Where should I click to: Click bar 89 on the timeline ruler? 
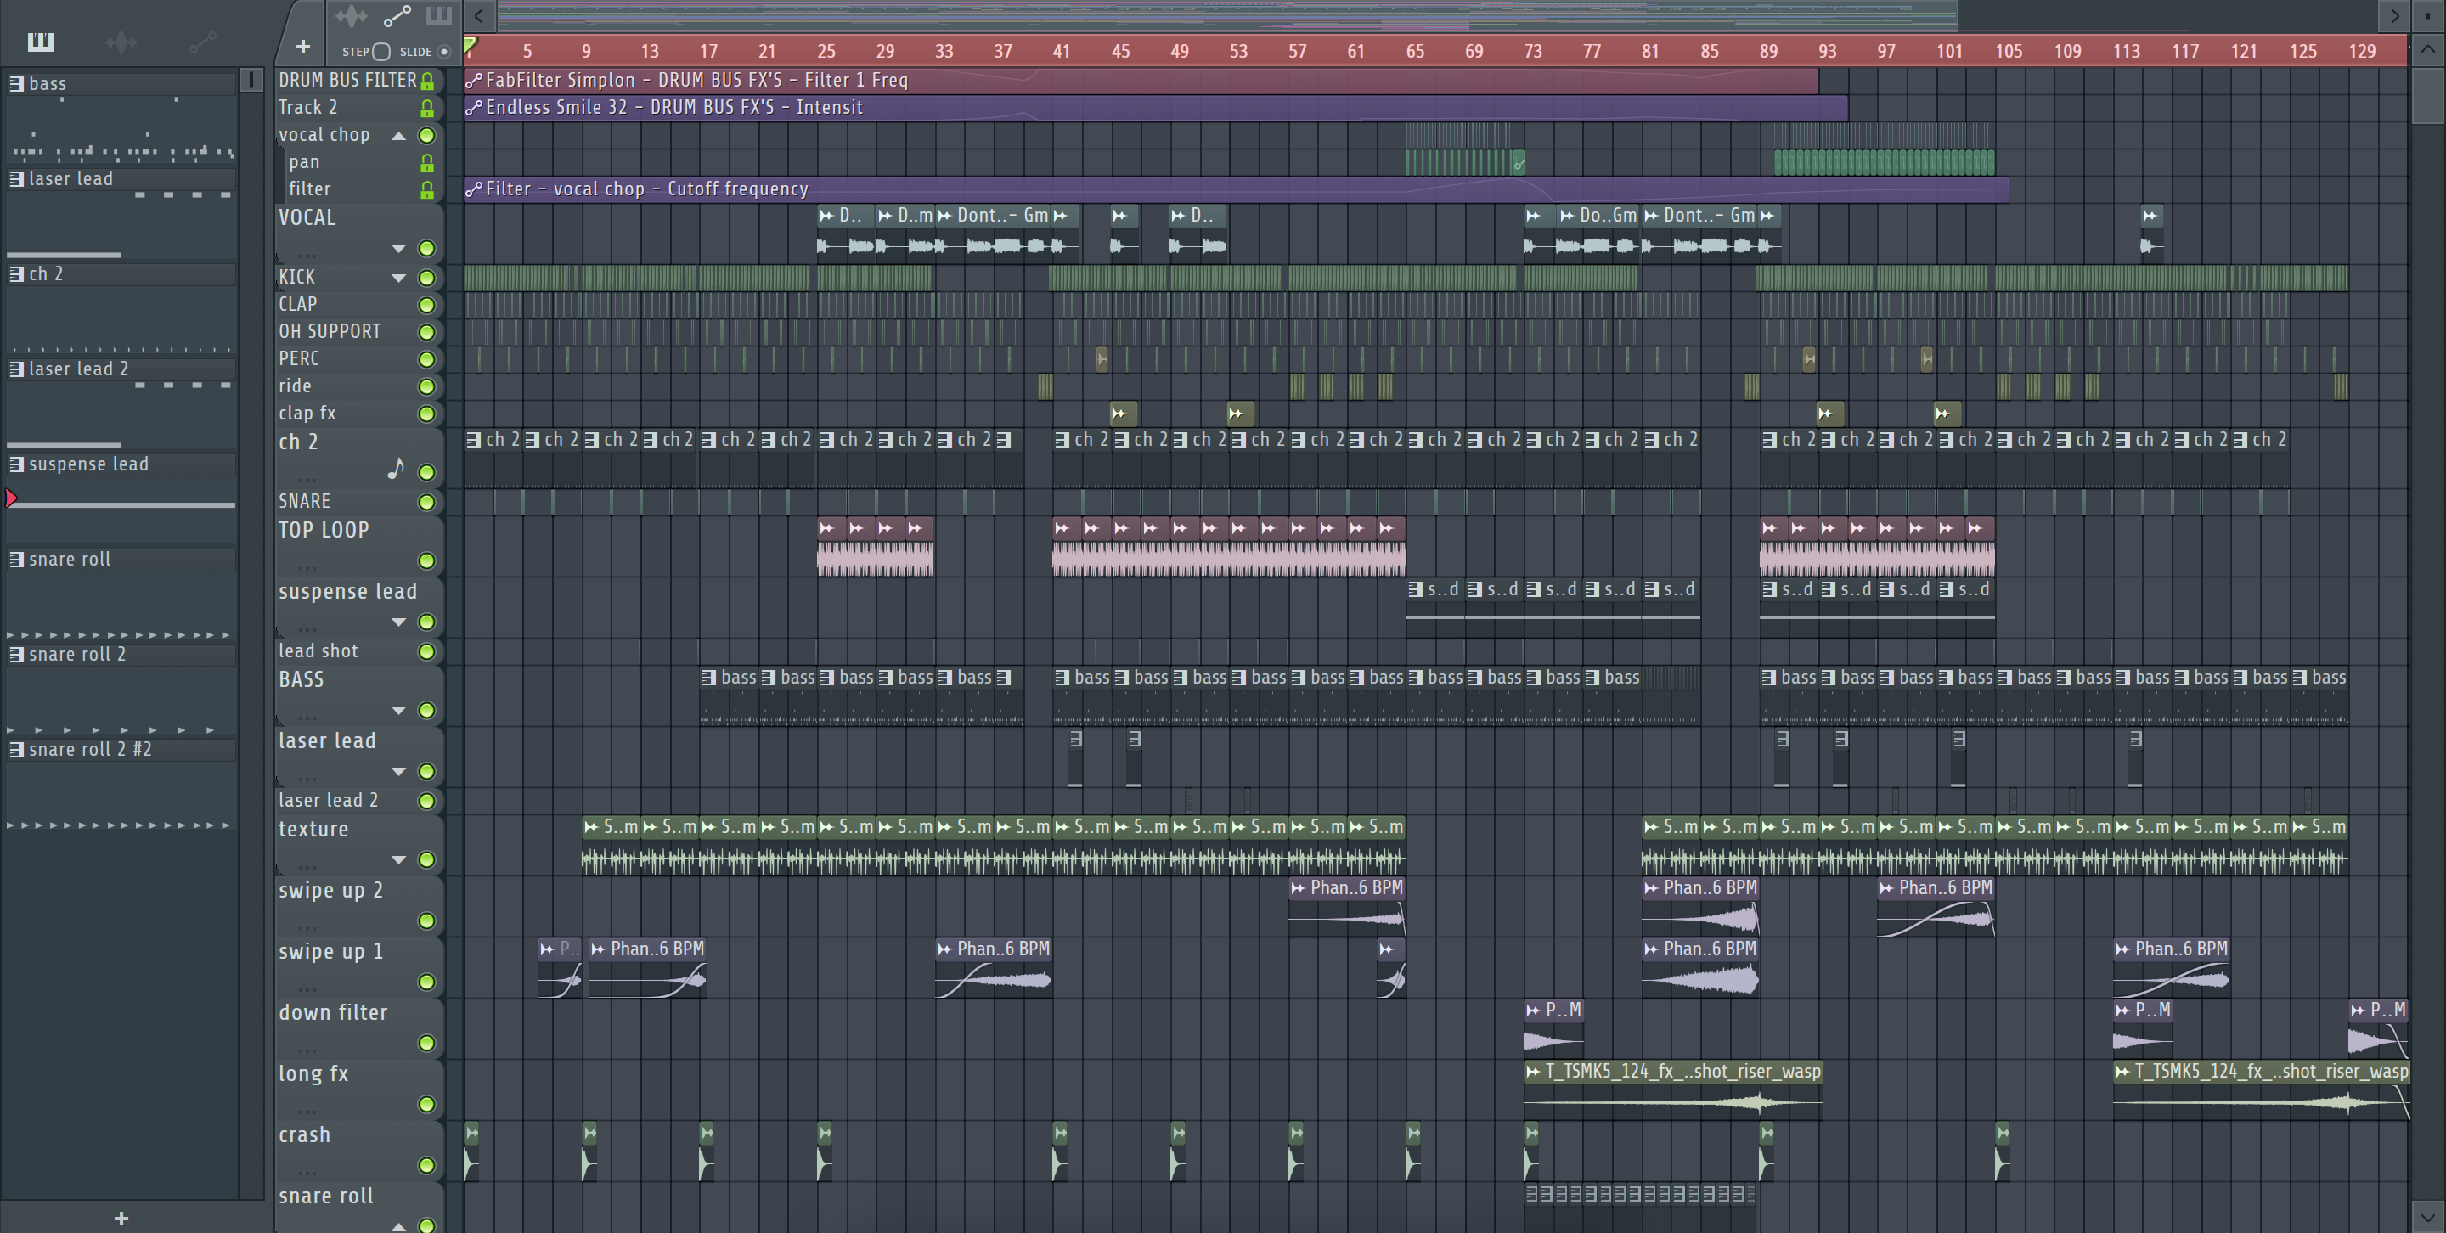1768,51
